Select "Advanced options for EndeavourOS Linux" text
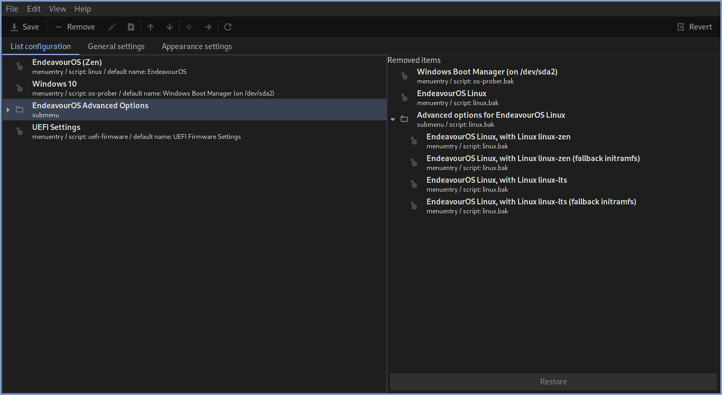The width and height of the screenshot is (722, 395). [x=491, y=115]
